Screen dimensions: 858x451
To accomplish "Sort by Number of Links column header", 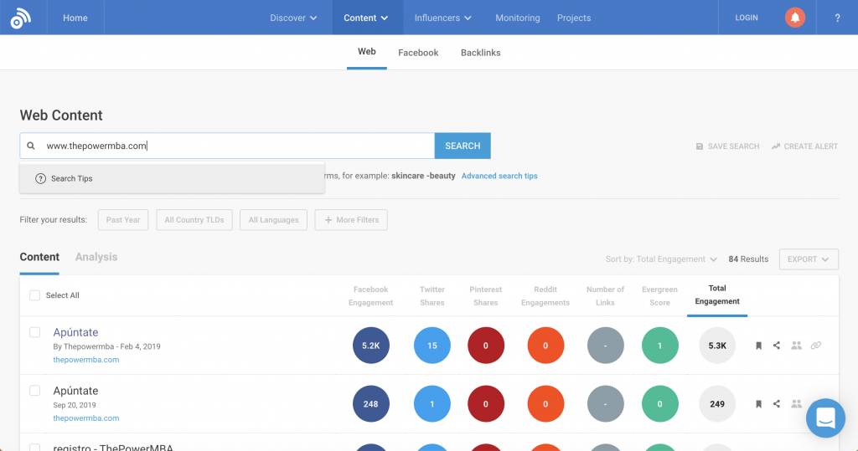I will [605, 295].
